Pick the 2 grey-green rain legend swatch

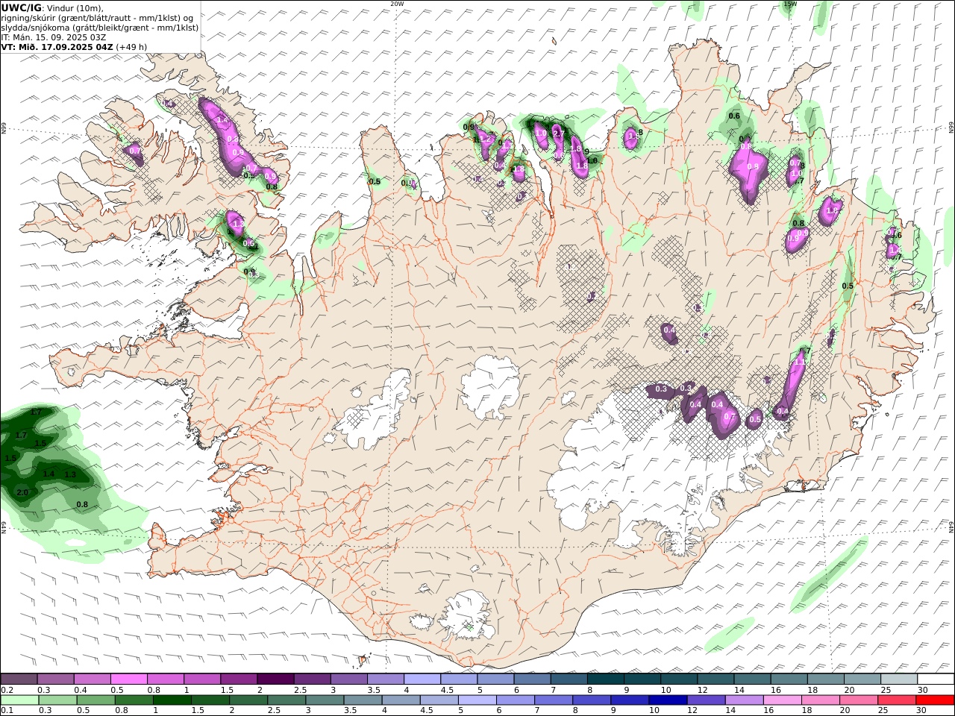coord(248,700)
